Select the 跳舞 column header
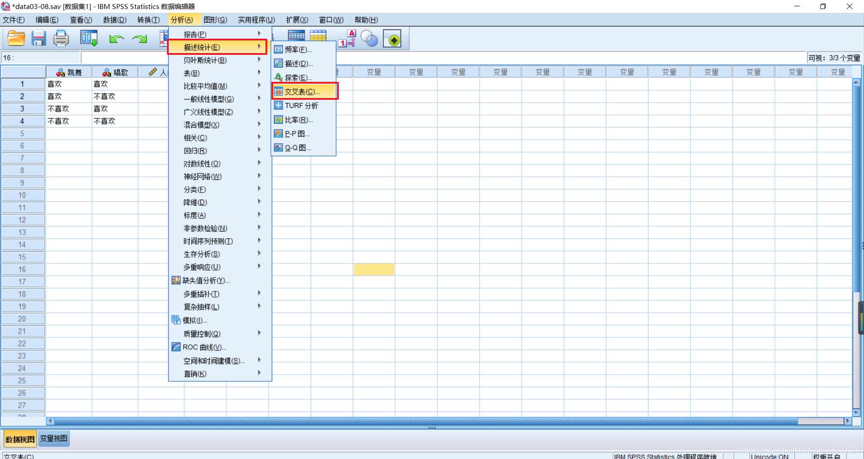The width and height of the screenshot is (864, 459). [x=69, y=72]
